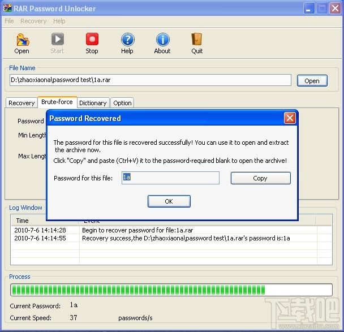Image resolution: width=344 pixels, height=332 pixels.
Task: Click Copy in Password Recovered dialog
Action: 260,178
